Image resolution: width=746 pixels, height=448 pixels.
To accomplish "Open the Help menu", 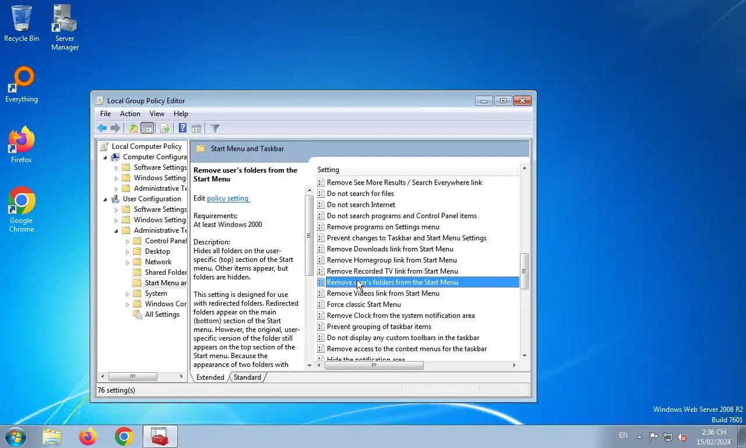I will (x=181, y=114).
